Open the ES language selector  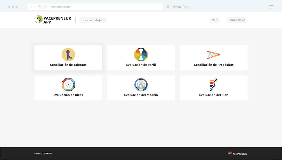click(x=215, y=20)
